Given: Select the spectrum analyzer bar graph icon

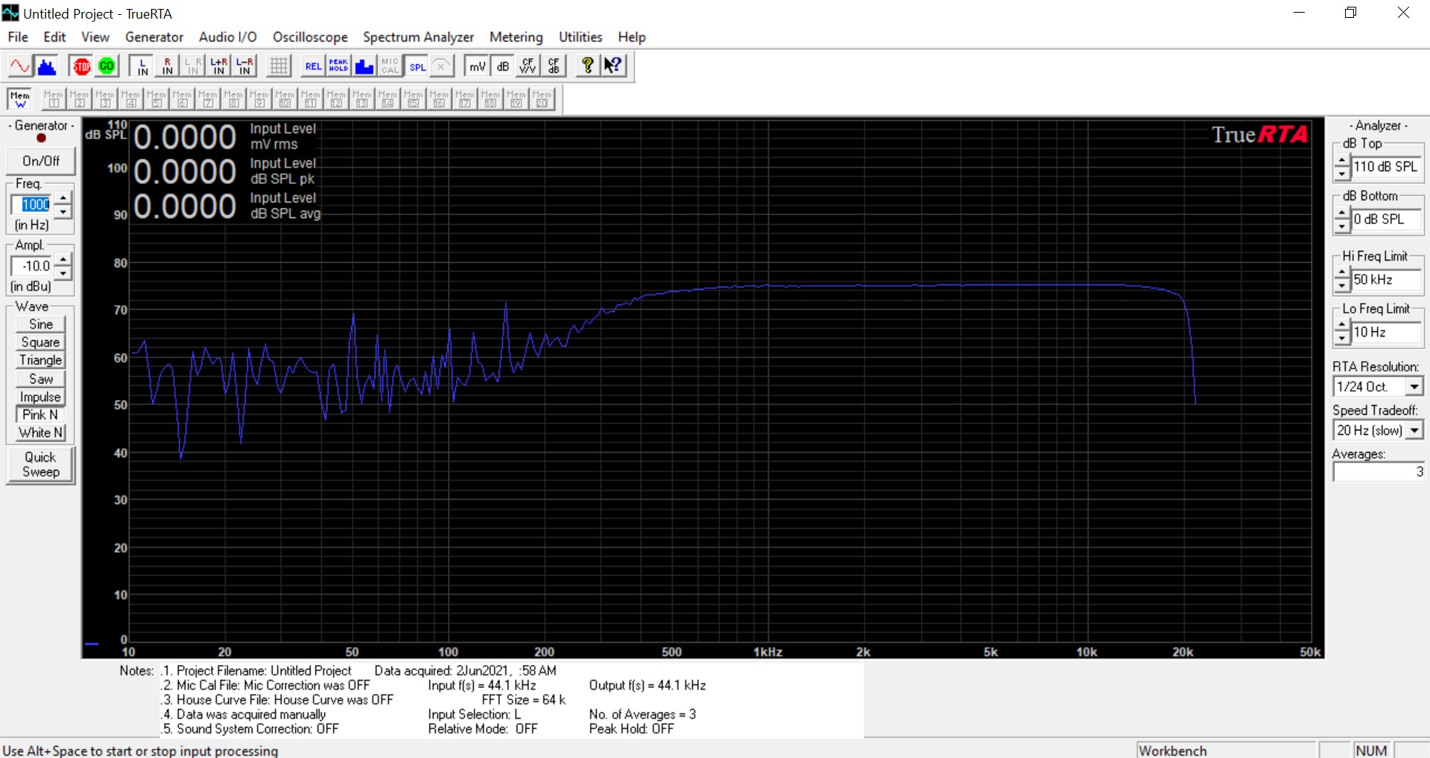Looking at the screenshot, I should click(x=46, y=66).
